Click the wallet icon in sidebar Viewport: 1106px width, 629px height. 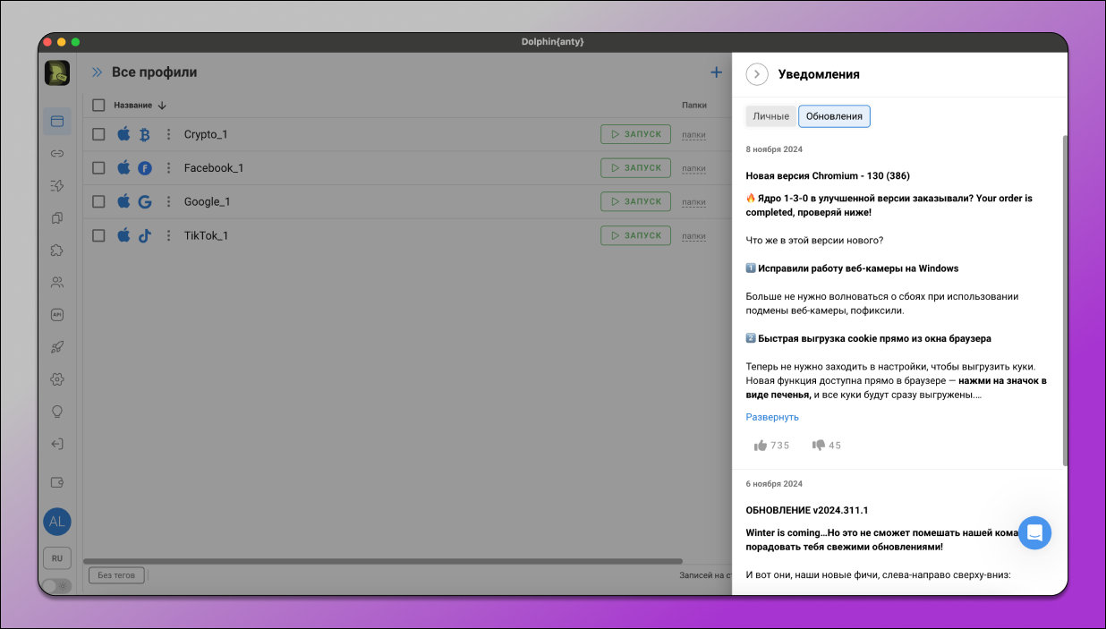(x=57, y=482)
